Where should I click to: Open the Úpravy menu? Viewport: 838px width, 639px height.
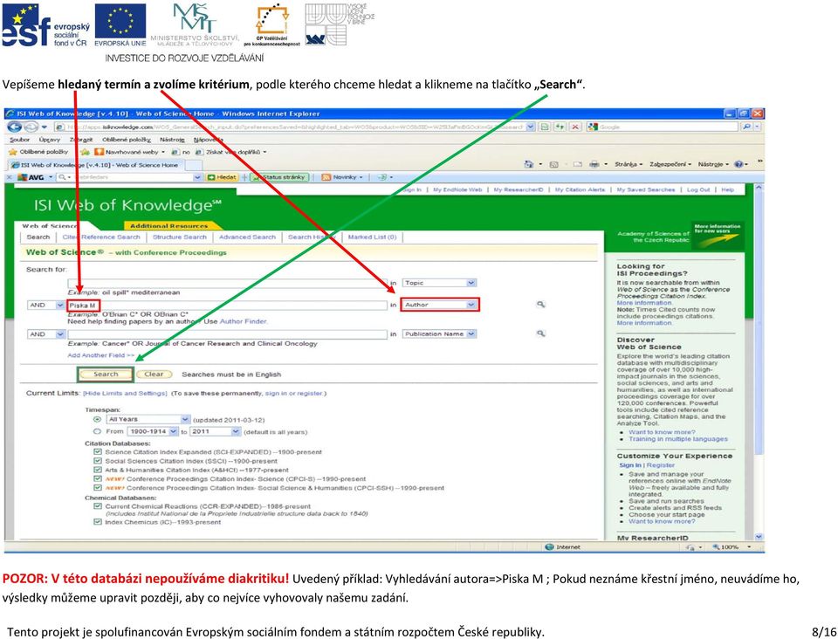[49, 140]
